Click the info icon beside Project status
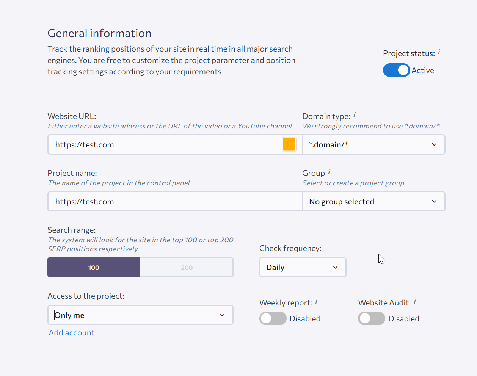477x376 pixels. 439,52
